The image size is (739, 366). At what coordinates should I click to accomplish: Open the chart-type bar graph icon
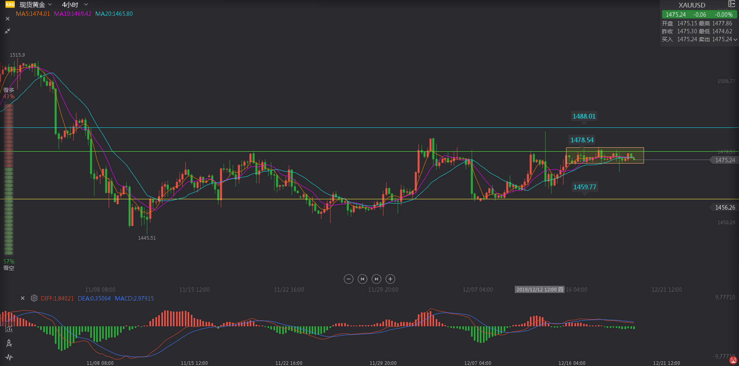(x=9, y=329)
